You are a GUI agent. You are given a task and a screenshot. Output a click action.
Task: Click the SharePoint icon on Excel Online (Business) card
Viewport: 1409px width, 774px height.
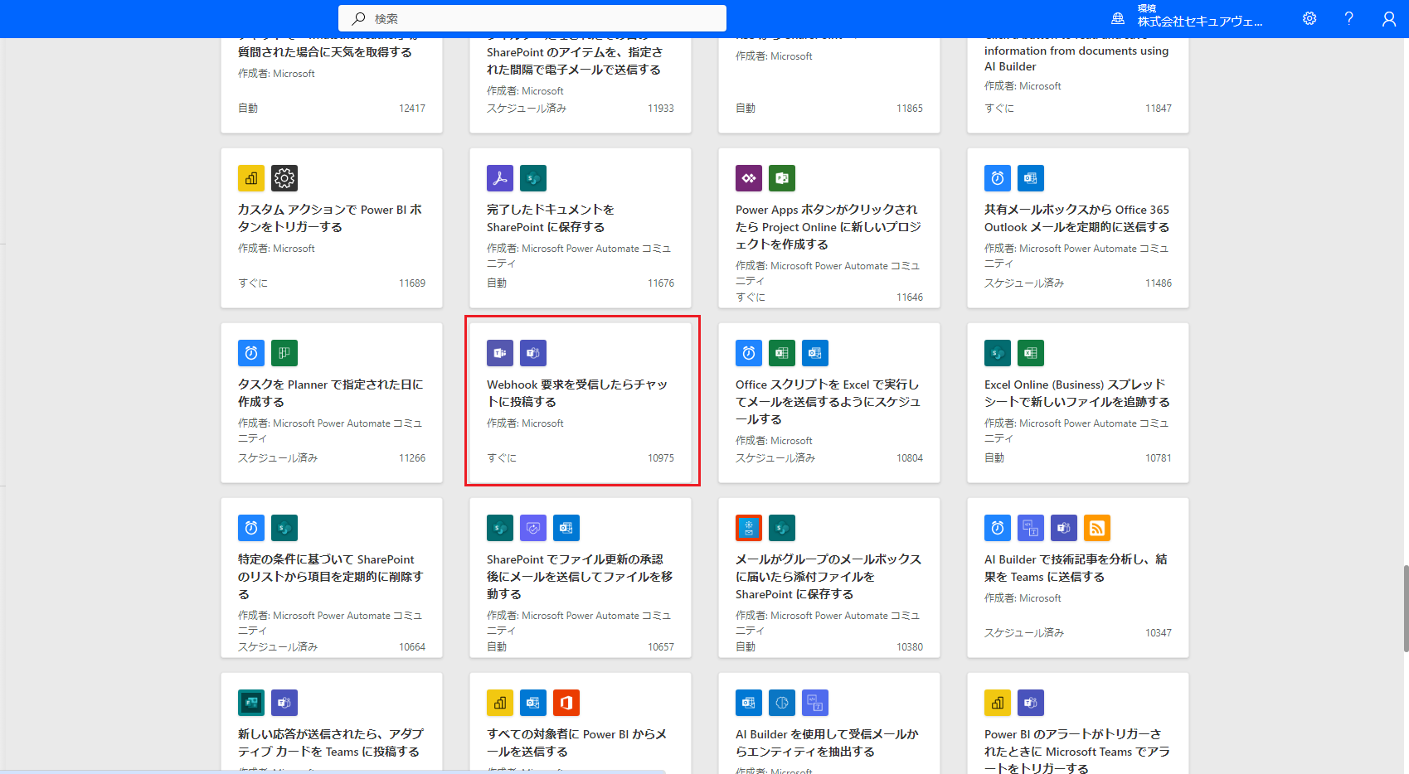pos(998,353)
